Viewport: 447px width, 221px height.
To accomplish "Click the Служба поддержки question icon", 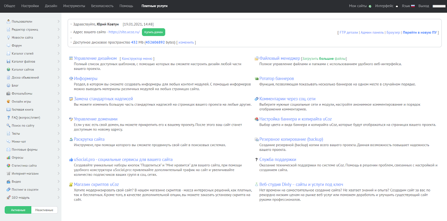I will pyautogui.click(x=256, y=160).
